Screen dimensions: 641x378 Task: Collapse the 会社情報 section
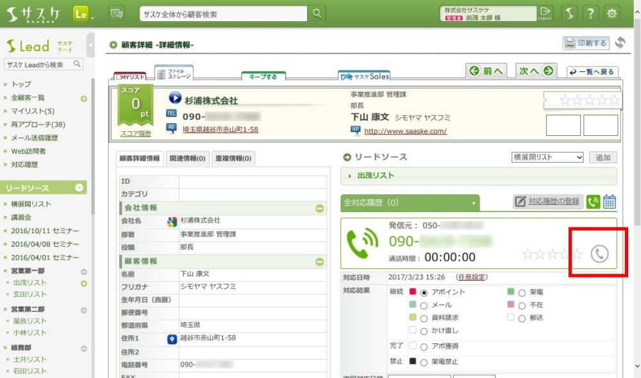[319, 208]
